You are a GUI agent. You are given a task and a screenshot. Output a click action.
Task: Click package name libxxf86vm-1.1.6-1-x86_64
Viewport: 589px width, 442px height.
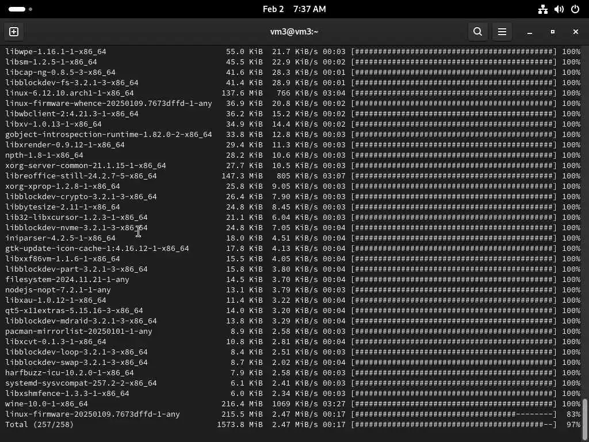[x=63, y=258]
